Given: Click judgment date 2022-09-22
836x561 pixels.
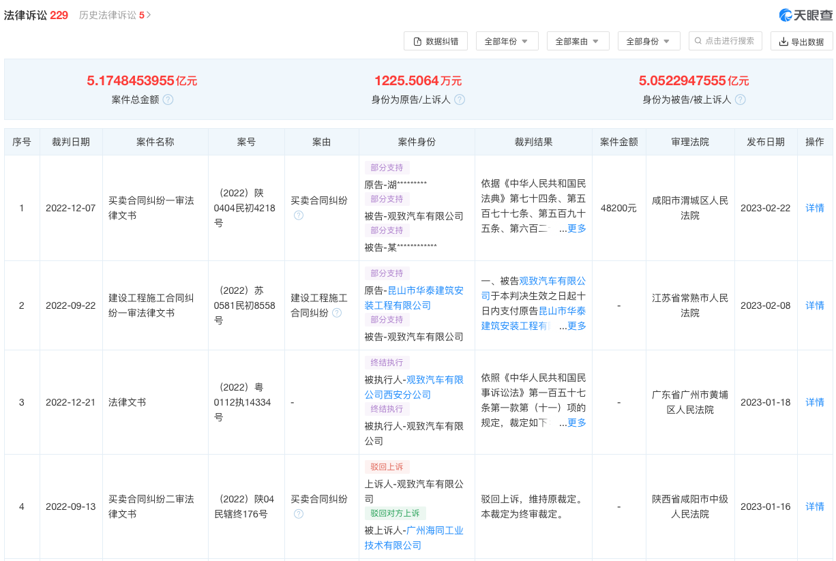Looking at the screenshot, I should click(71, 305).
